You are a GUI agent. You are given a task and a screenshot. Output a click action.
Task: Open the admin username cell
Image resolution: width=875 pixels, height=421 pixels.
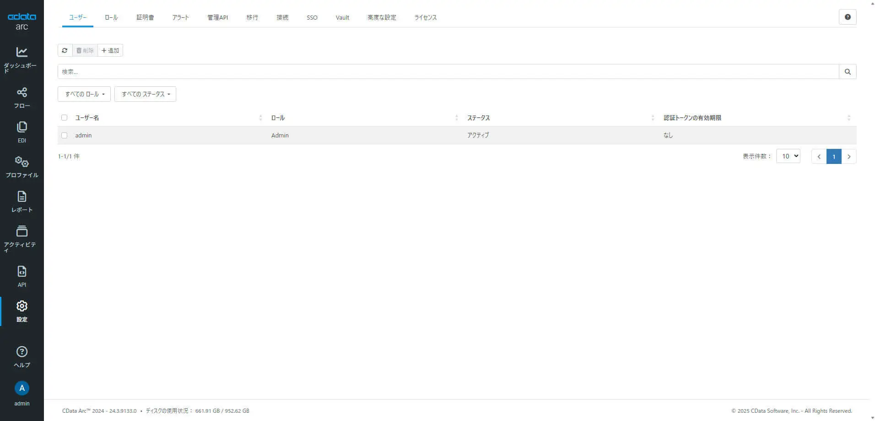[x=83, y=136]
